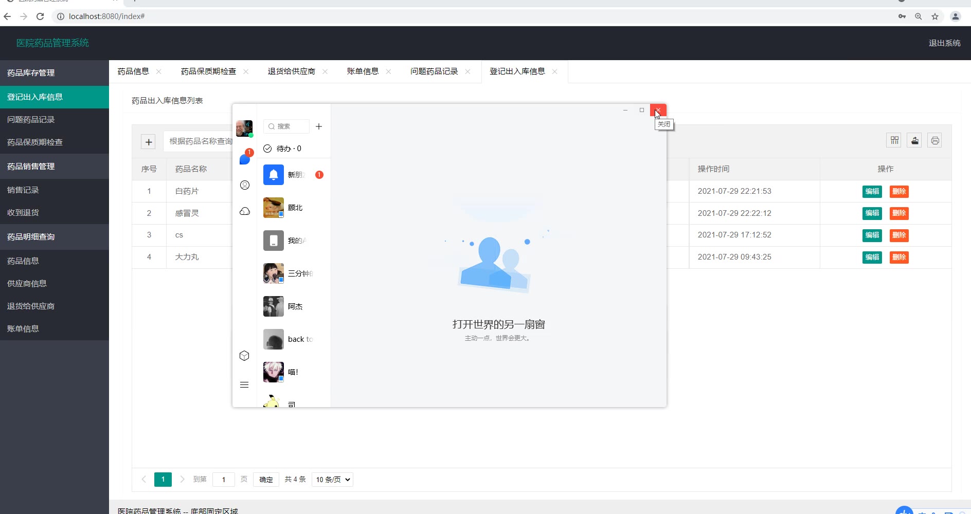Click the browser back arrow
Screen dimensions: 971x514
(7, 16)
